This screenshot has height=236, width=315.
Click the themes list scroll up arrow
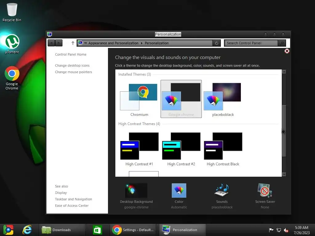point(284,72)
